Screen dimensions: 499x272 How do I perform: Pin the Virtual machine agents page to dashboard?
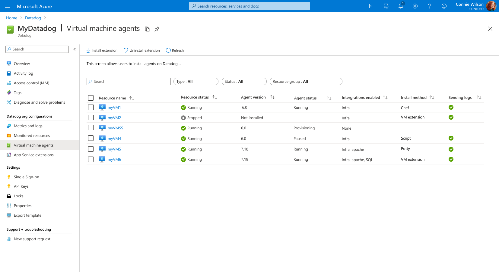157,29
